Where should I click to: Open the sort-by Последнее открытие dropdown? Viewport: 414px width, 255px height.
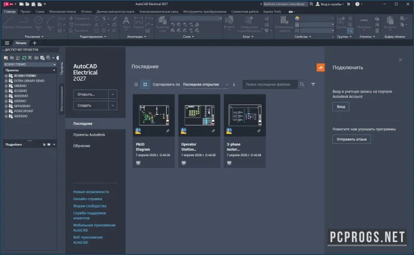click(x=205, y=84)
